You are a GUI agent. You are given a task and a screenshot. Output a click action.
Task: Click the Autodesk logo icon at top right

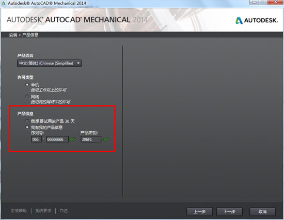click(239, 21)
